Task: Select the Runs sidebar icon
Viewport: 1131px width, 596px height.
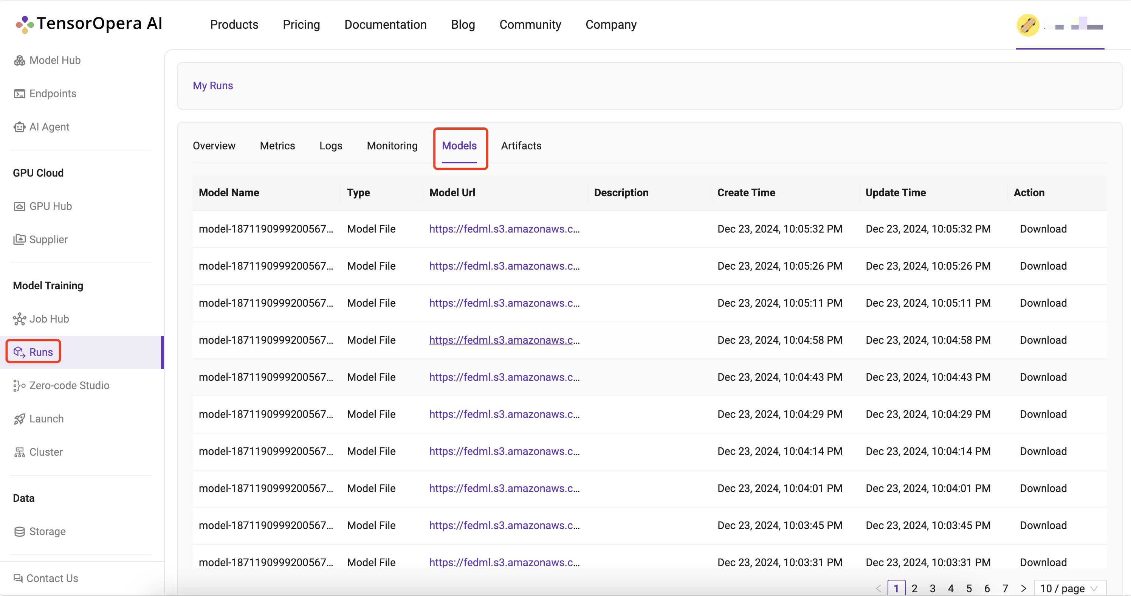Action: 19,352
